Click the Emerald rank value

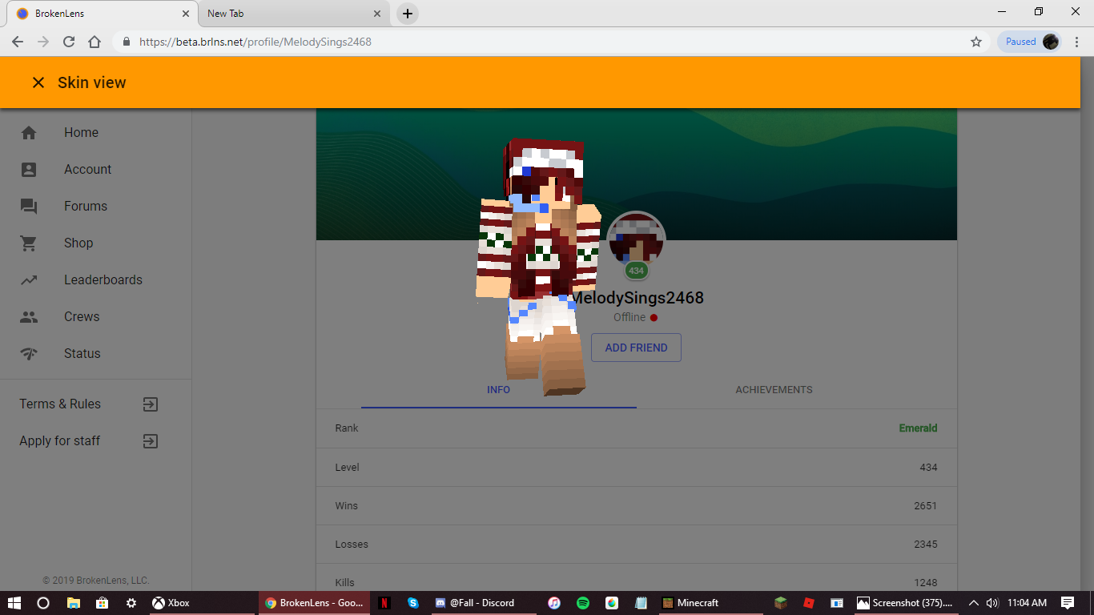[918, 428]
